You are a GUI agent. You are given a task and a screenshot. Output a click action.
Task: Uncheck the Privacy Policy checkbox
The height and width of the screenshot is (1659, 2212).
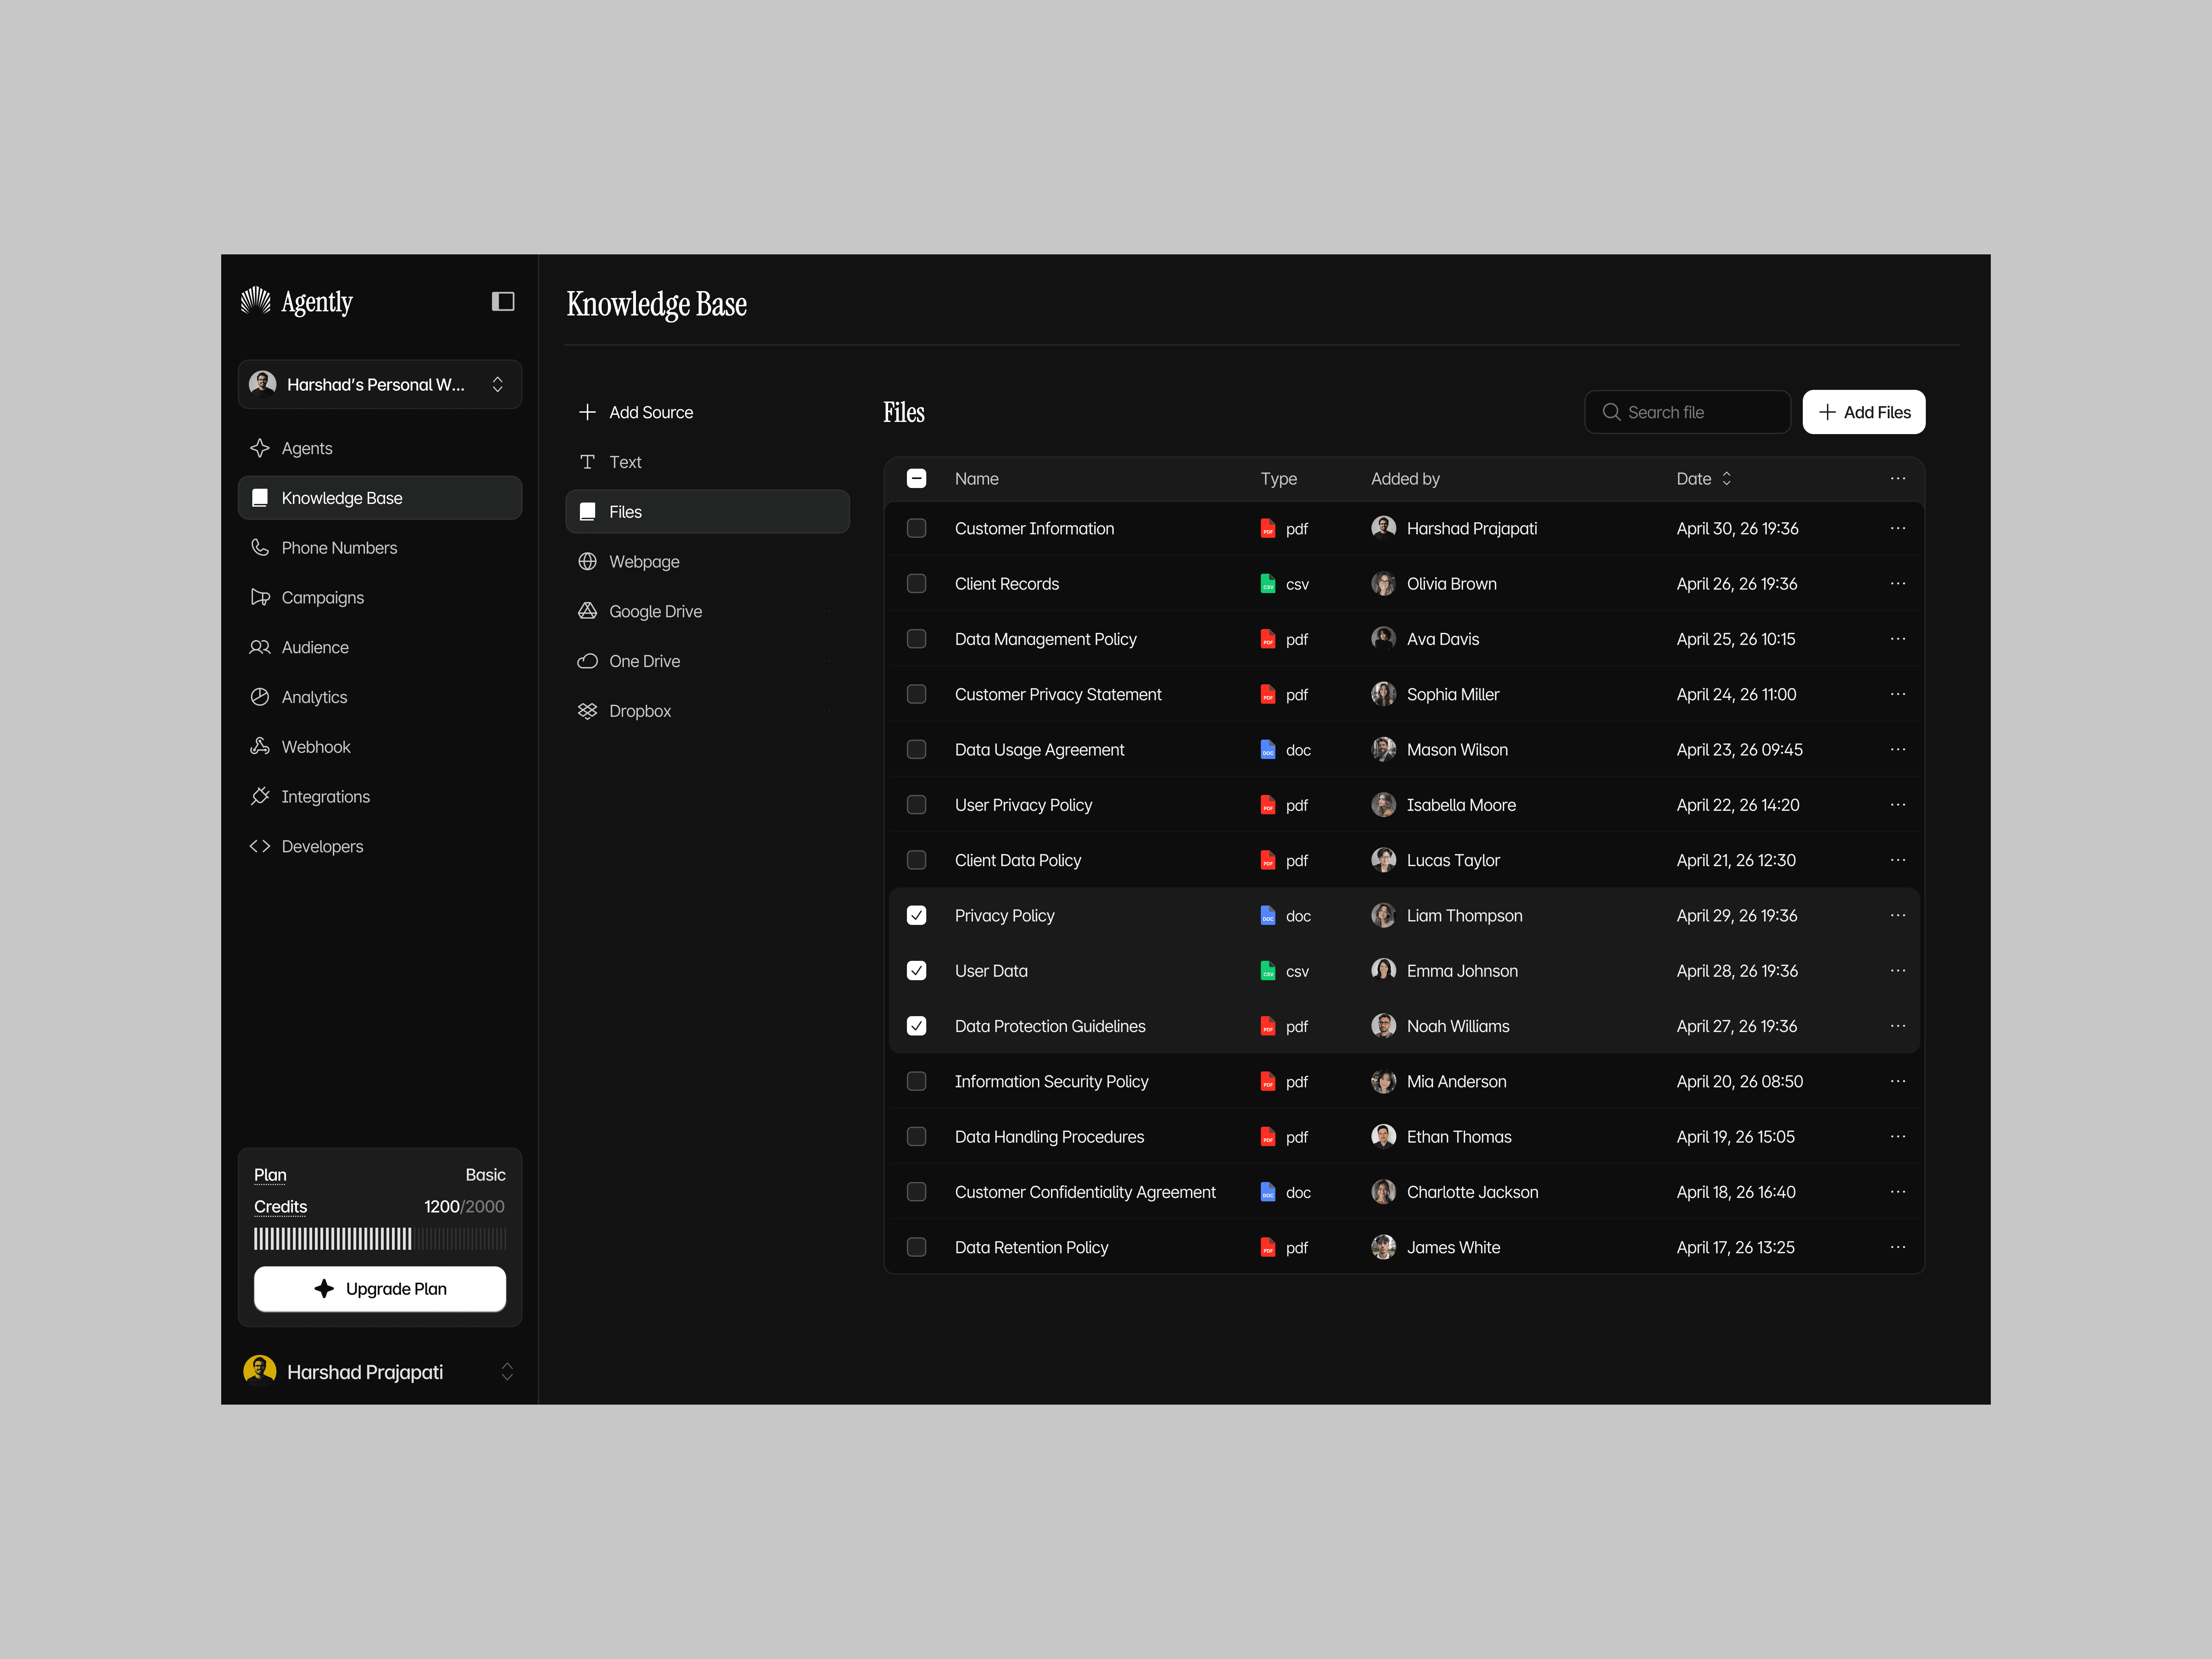click(916, 915)
